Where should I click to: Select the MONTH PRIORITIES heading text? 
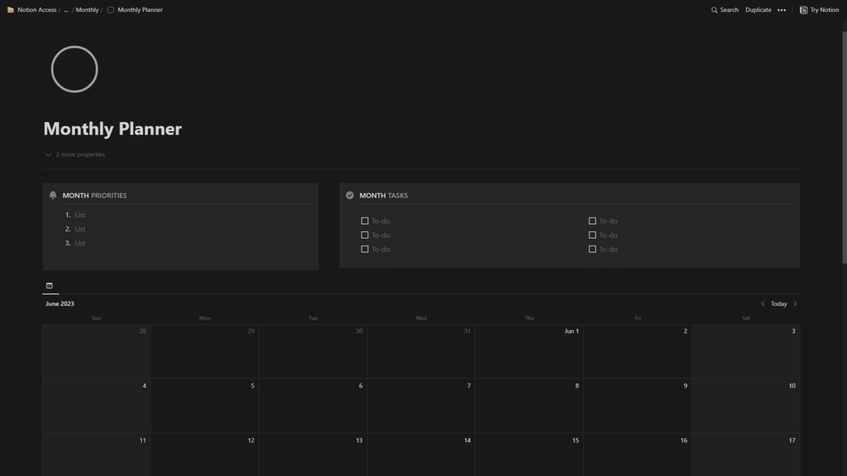[x=95, y=195]
